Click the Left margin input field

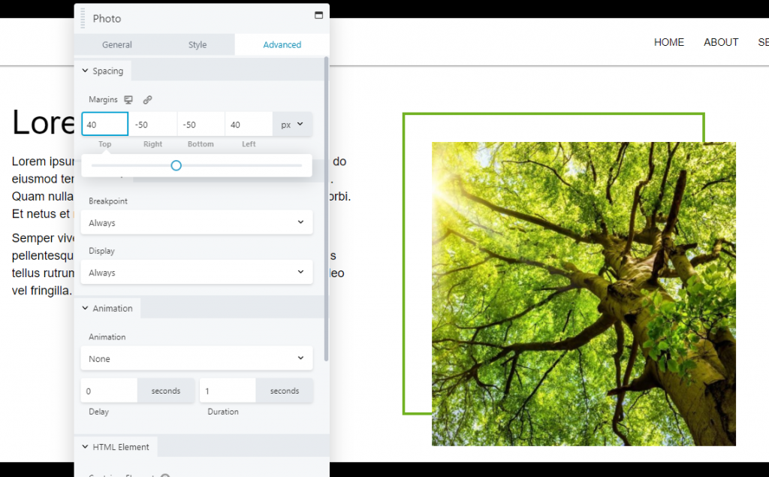pyautogui.click(x=249, y=124)
